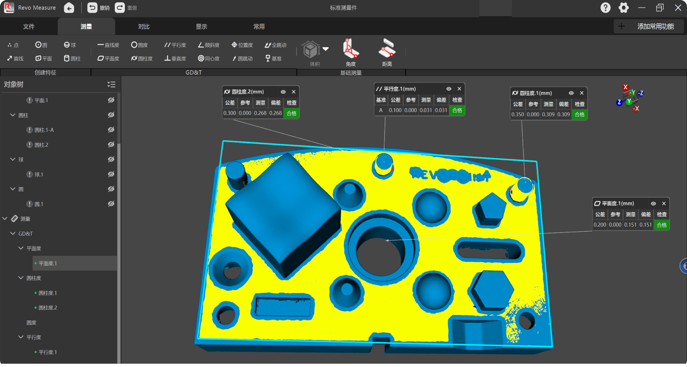Toggle eye icon on 平面度.1(mm) label

pyautogui.click(x=653, y=204)
